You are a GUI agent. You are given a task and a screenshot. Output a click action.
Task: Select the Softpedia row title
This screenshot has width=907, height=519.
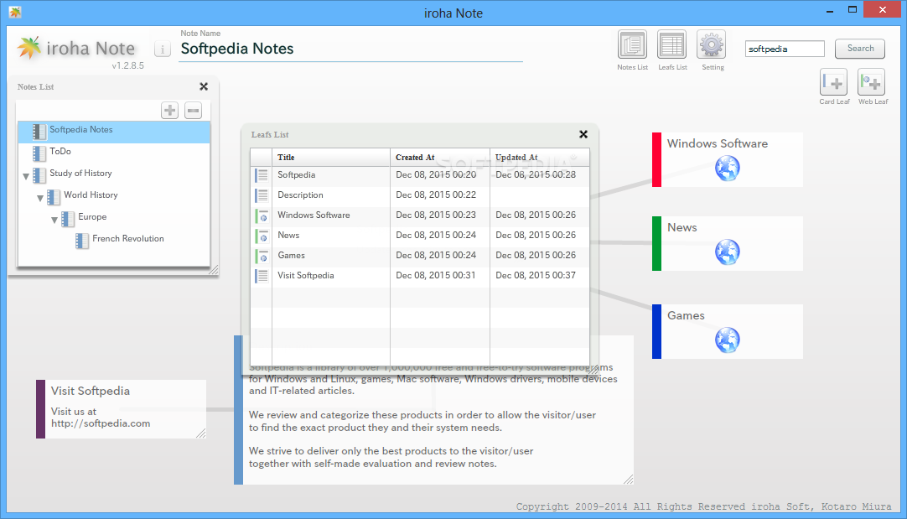296,174
